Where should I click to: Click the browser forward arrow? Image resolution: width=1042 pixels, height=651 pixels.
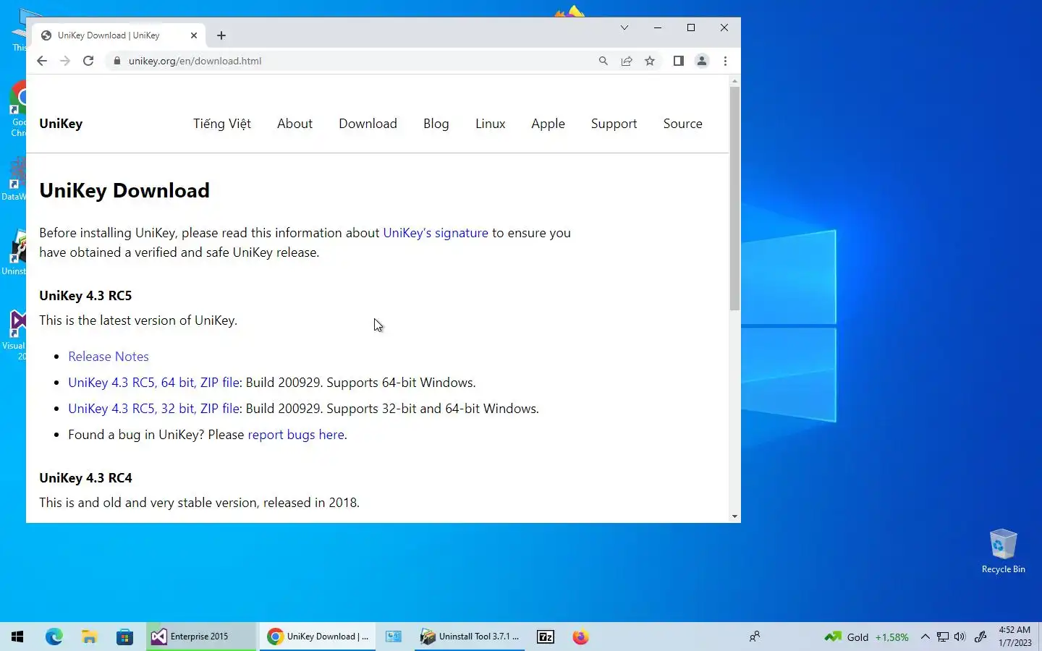pos(65,61)
